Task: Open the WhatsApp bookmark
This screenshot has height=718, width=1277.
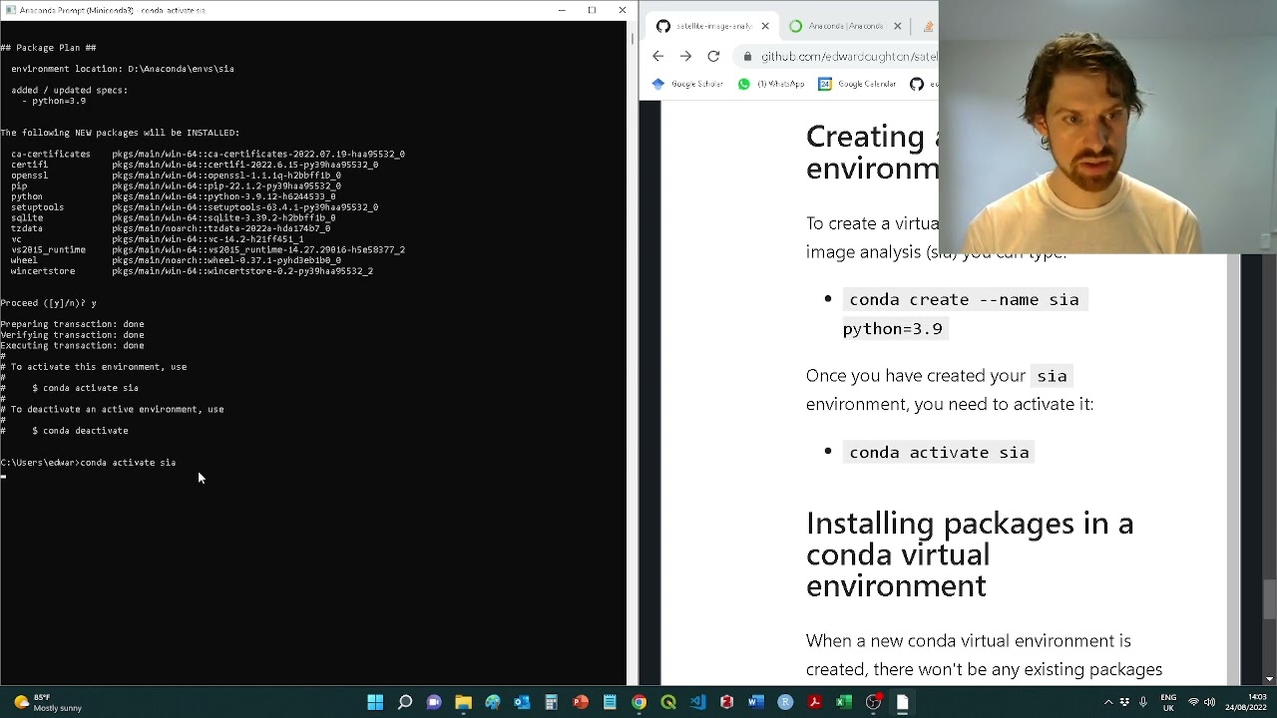Action: point(771,85)
